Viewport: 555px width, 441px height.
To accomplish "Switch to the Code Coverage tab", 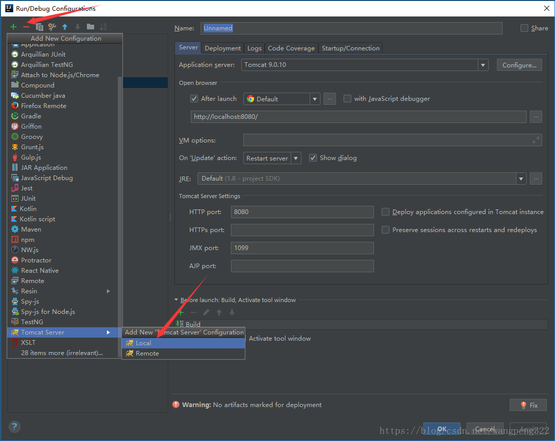I will [x=291, y=48].
